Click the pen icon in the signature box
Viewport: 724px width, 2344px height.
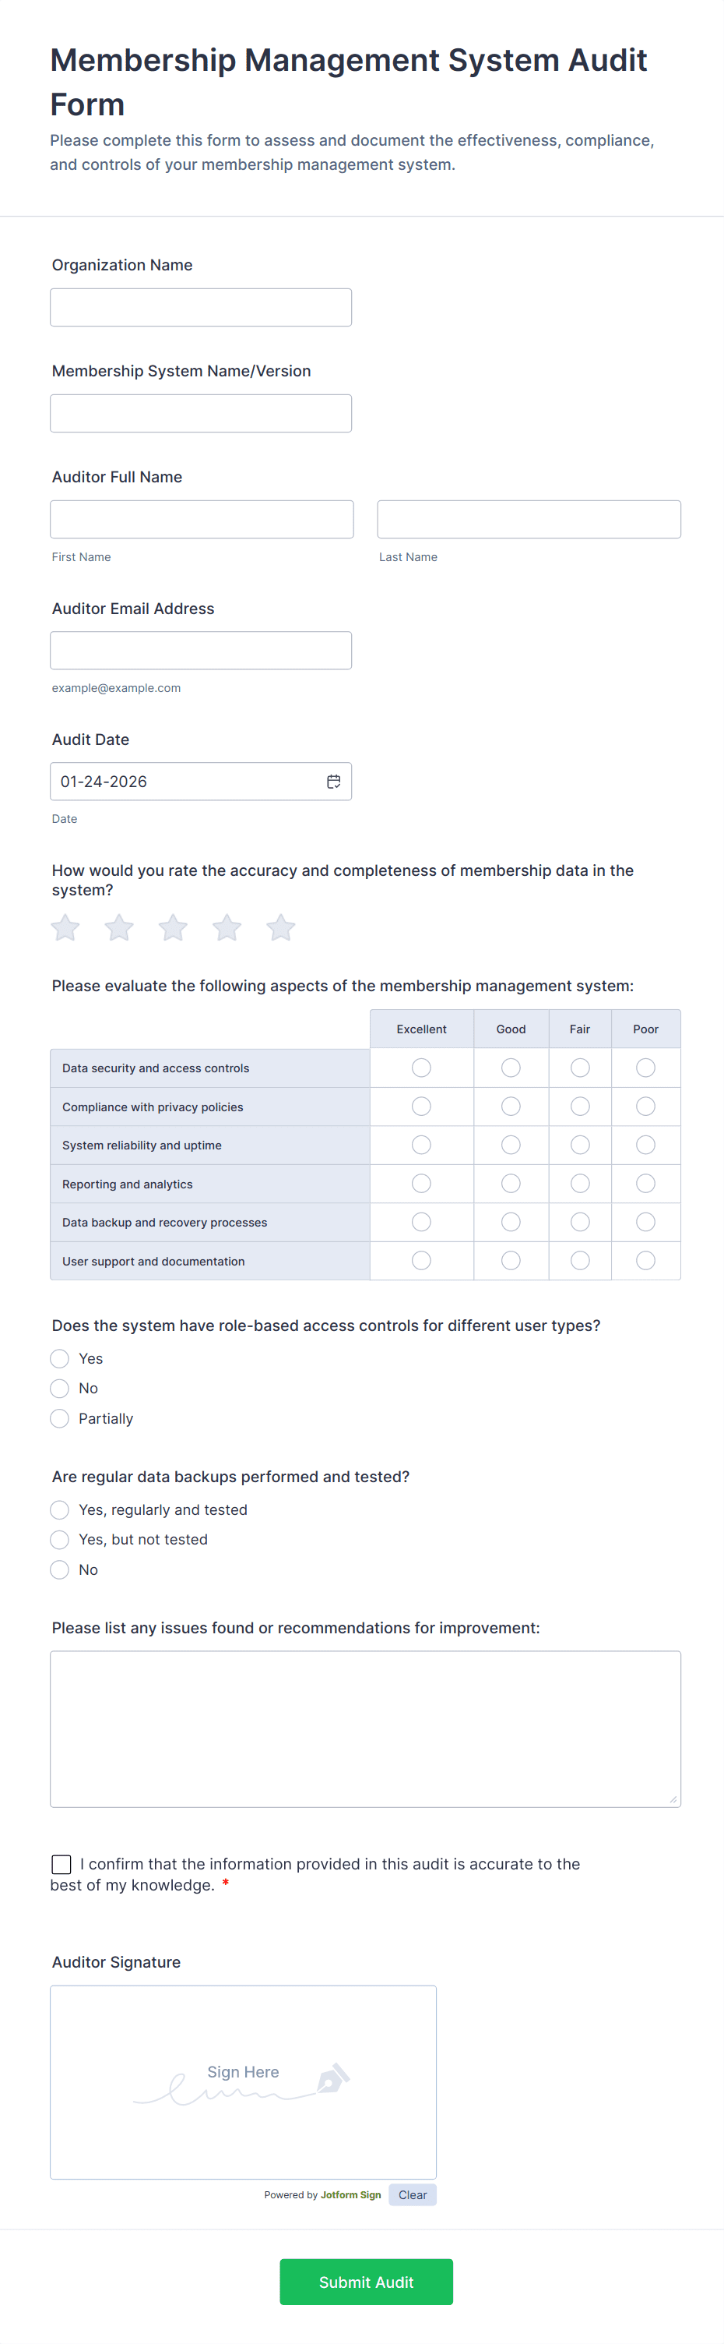pyautogui.click(x=333, y=2076)
